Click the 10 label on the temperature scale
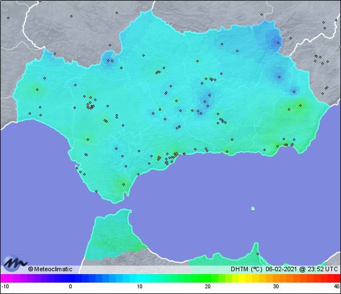The height and width of the screenshot is (294, 341). [140, 287]
